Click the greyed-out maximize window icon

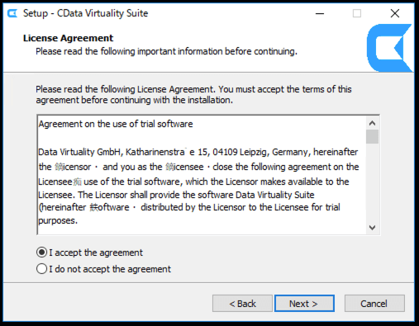[x=357, y=13]
